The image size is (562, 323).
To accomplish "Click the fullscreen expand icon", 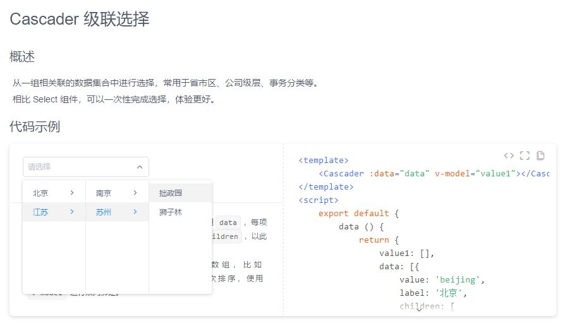I will point(525,155).
